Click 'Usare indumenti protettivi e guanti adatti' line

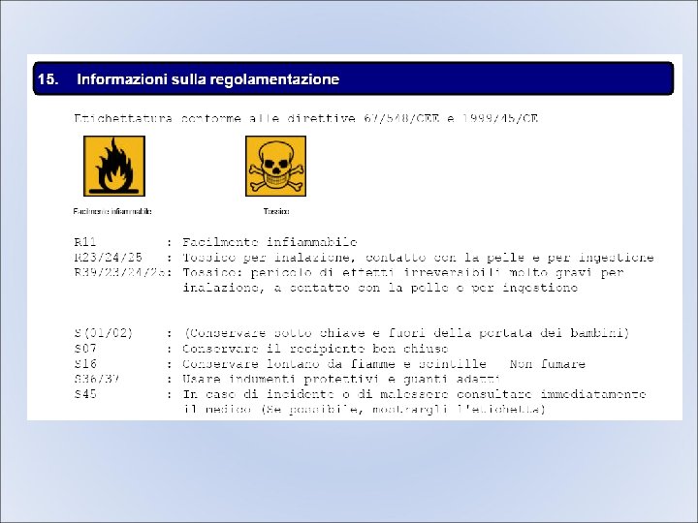point(341,379)
